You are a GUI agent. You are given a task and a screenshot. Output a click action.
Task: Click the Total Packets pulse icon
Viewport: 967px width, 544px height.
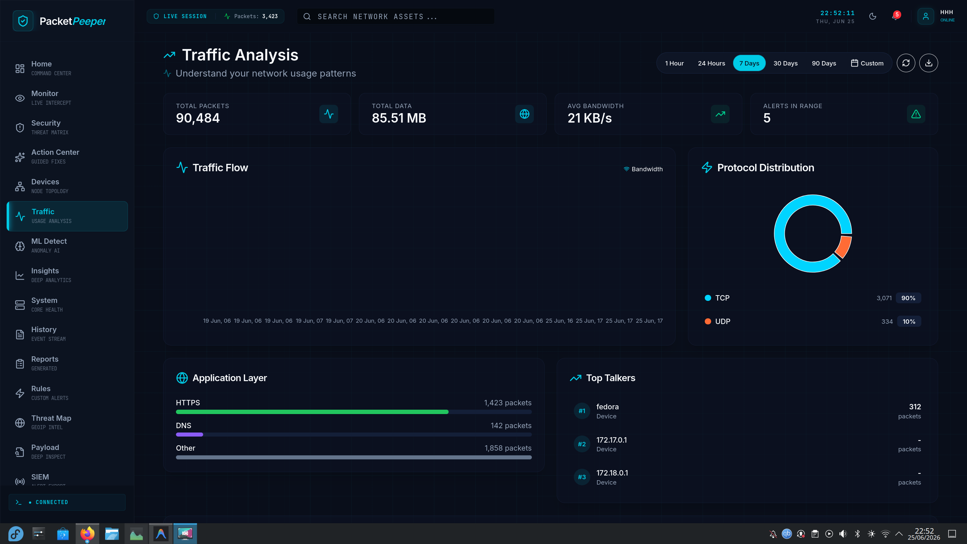(x=329, y=114)
